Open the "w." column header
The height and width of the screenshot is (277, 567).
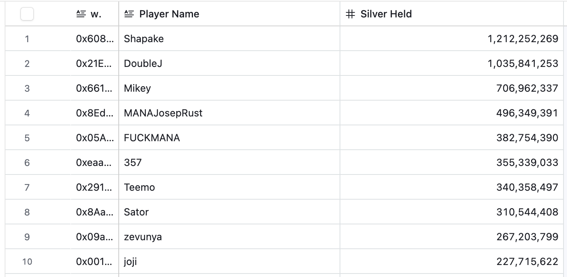point(96,14)
